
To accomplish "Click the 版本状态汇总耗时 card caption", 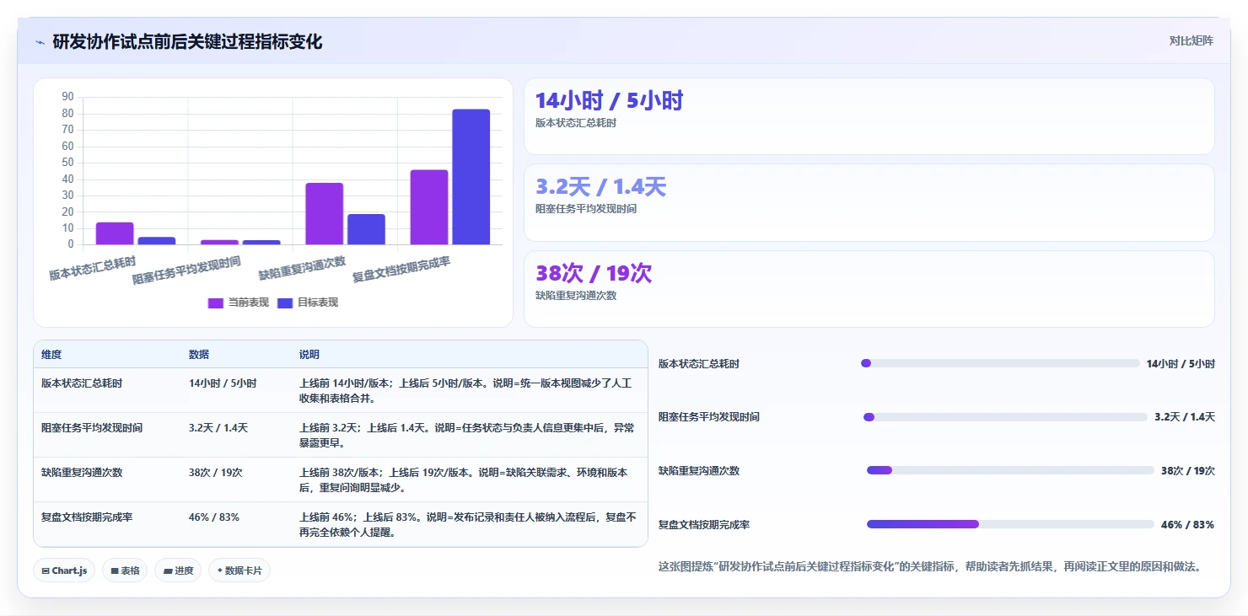I will 576,123.
